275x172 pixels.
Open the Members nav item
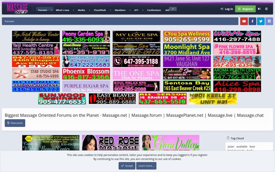click(120, 10)
